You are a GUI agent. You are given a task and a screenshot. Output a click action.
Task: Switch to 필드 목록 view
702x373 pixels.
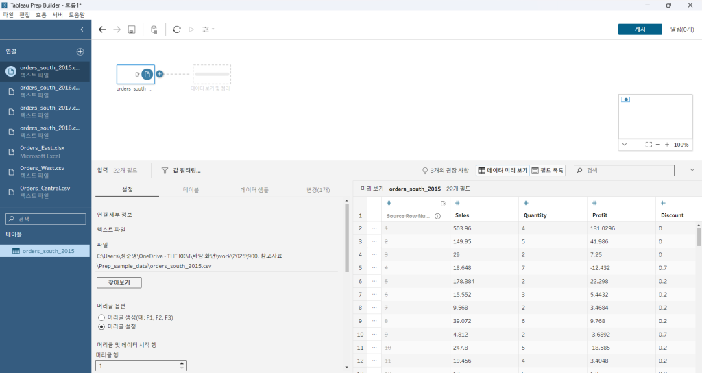point(548,171)
